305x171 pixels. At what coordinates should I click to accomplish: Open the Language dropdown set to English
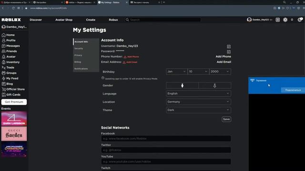(x=198, y=94)
